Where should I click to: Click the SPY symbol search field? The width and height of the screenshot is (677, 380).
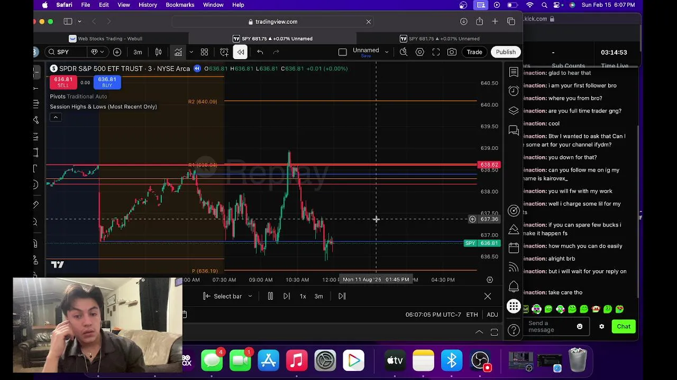pos(66,52)
